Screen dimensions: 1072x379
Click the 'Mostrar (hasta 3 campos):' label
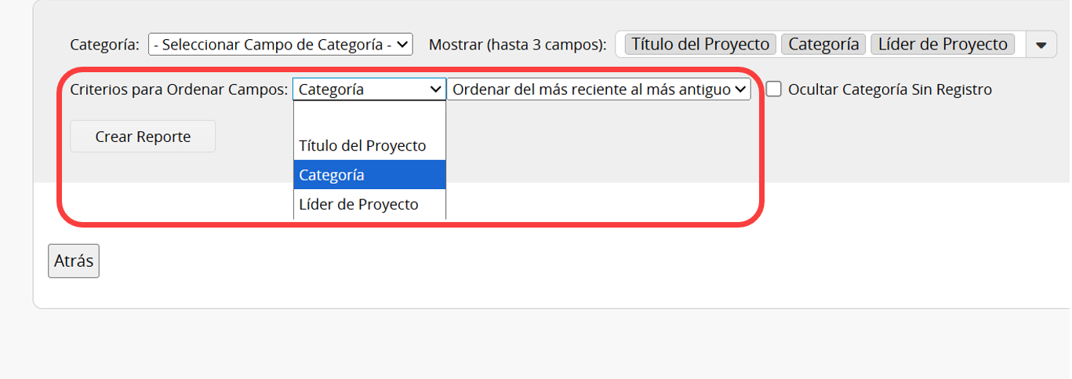tap(518, 45)
